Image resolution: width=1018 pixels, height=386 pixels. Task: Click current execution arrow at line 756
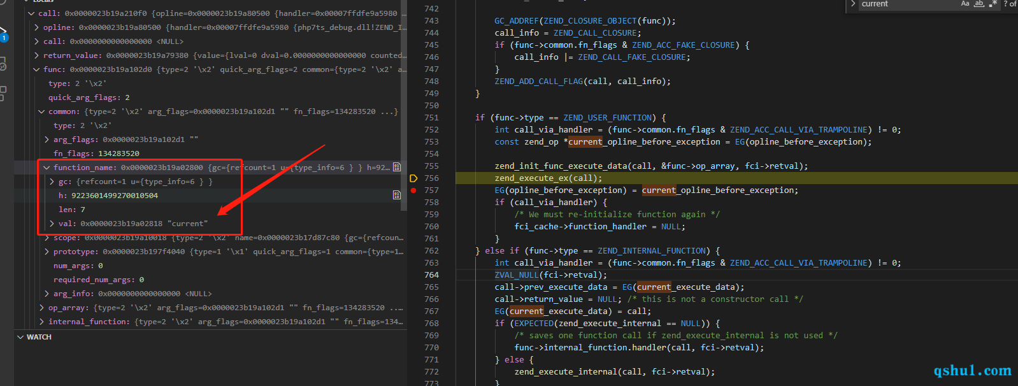point(413,178)
